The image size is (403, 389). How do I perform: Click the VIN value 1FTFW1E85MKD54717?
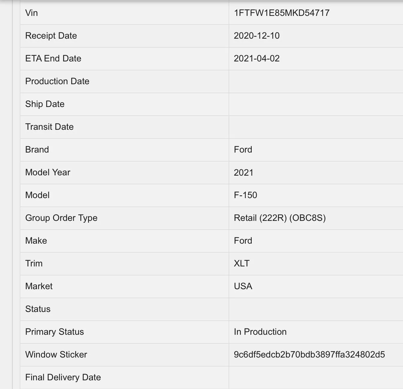point(282,13)
